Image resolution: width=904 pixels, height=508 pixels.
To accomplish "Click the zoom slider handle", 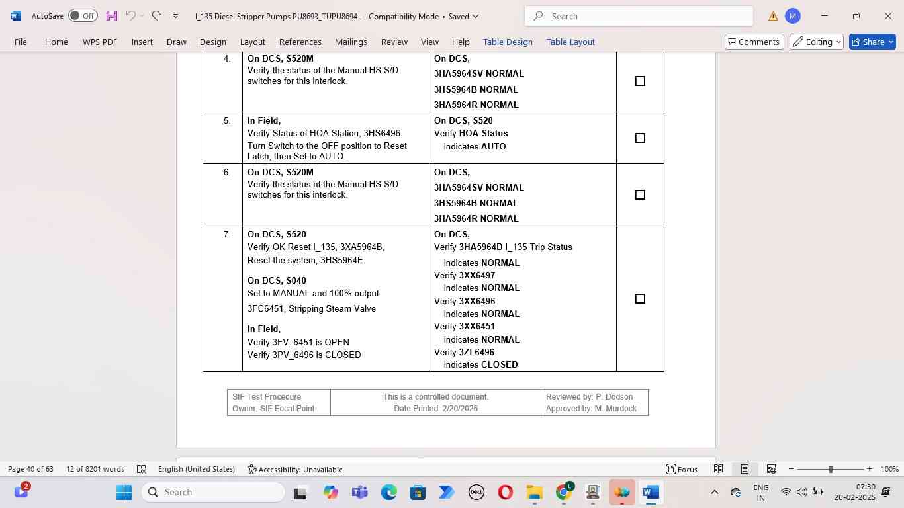I will pos(831,469).
